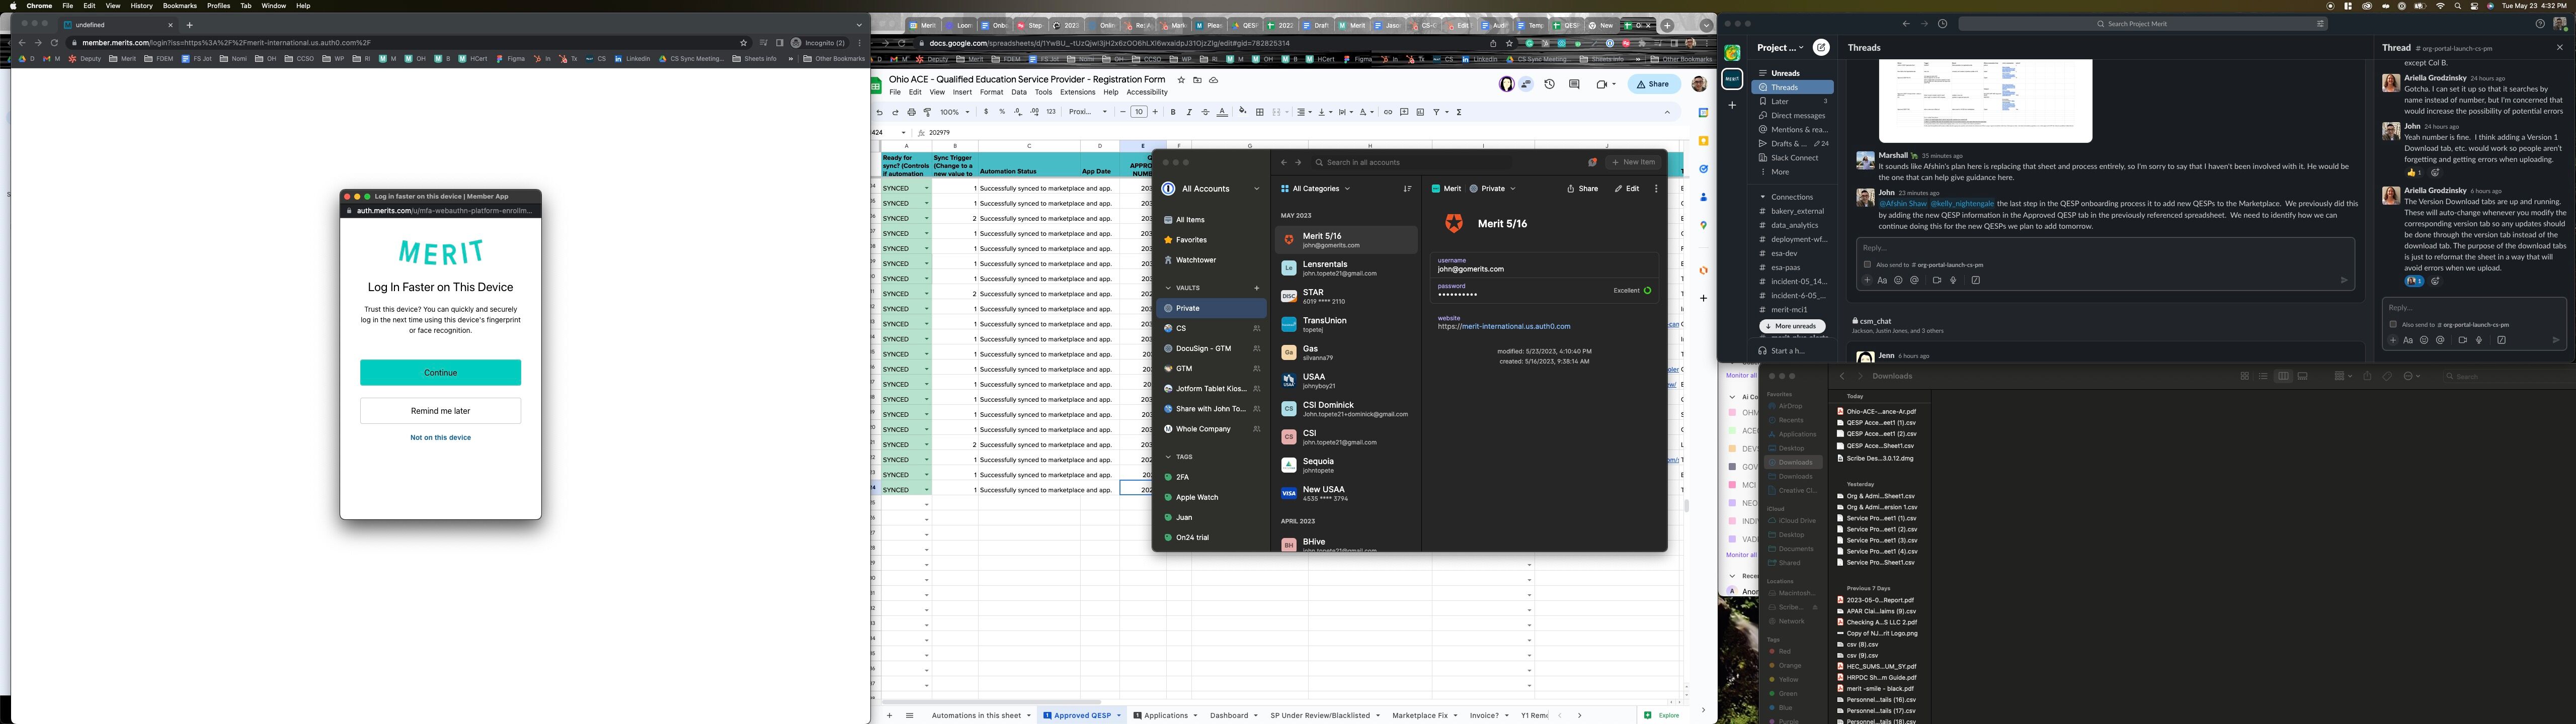This screenshot has height=724, width=2576.
Task: Click the redo arrow in Sheets toolbar
Action: [895, 112]
